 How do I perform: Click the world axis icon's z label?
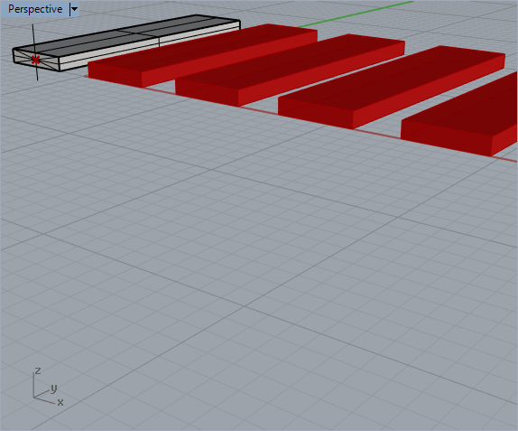click(38, 370)
